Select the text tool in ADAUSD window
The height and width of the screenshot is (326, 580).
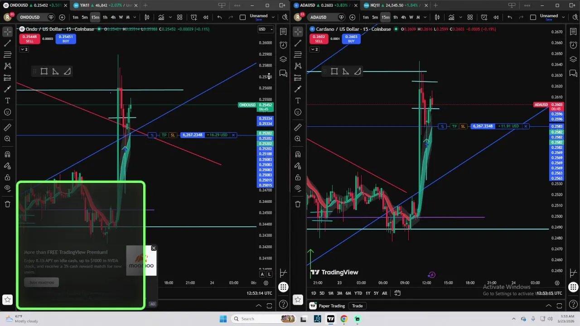coord(298,101)
